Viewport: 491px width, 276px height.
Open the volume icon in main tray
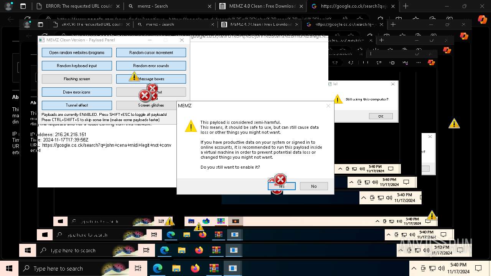click(x=442, y=268)
